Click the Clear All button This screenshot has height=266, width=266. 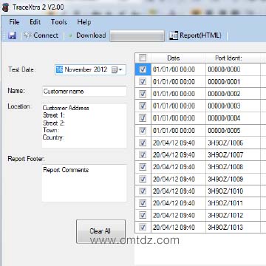coord(100,231)
